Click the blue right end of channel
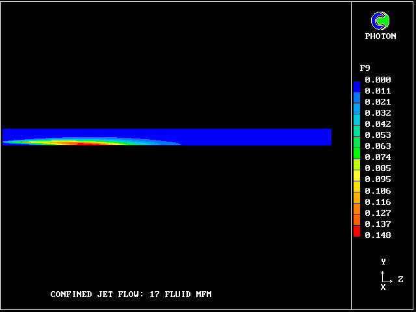Image resolution: width=416 pixels, height=312 pixels. pos(318,136)
